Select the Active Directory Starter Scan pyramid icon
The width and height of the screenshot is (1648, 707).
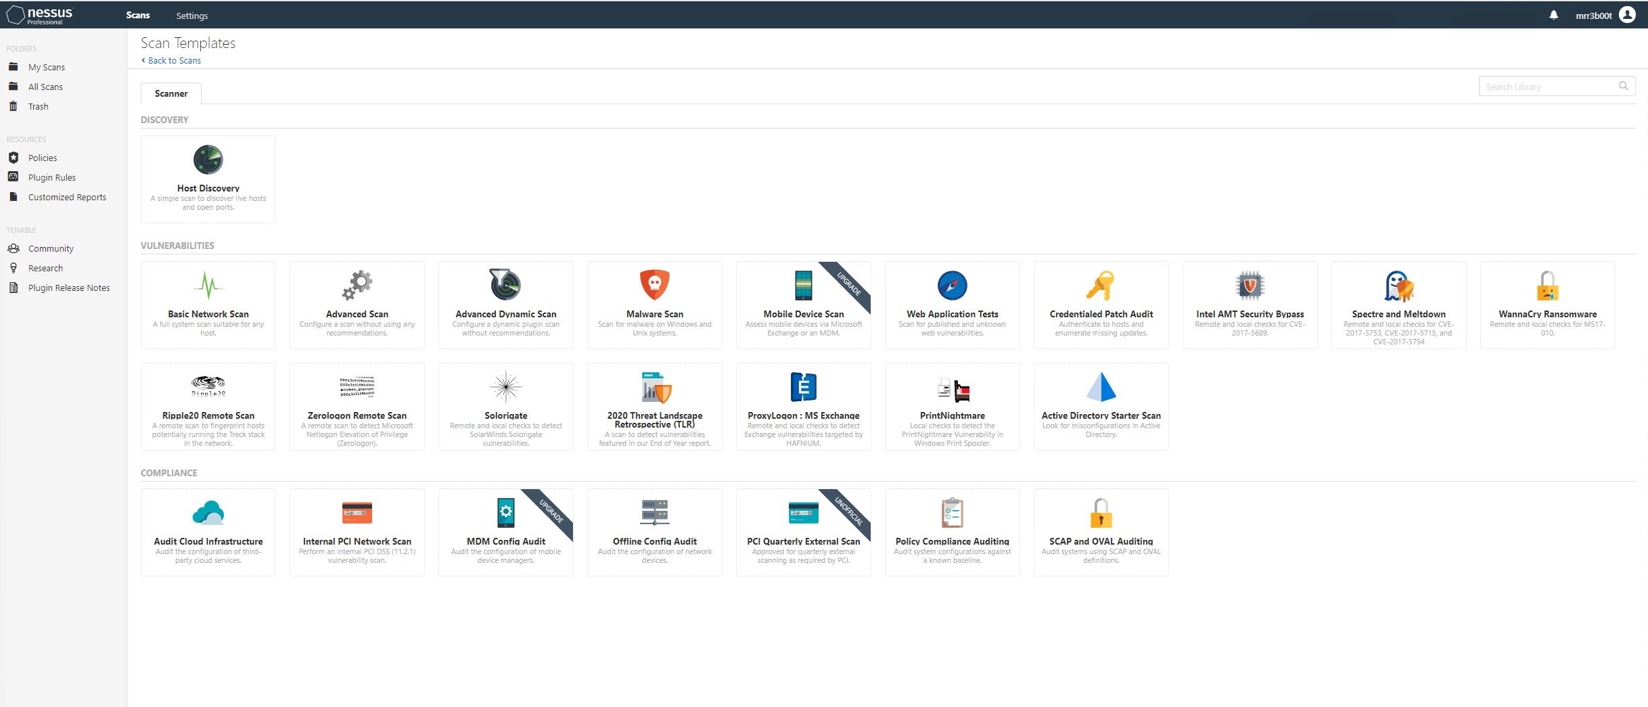coord(1101,387)
